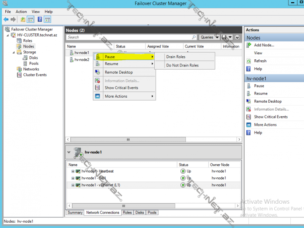The width and height of the screenshot is (304, 228).
Task: Open the Queries dropdown
Action: (x=209, y=37)
